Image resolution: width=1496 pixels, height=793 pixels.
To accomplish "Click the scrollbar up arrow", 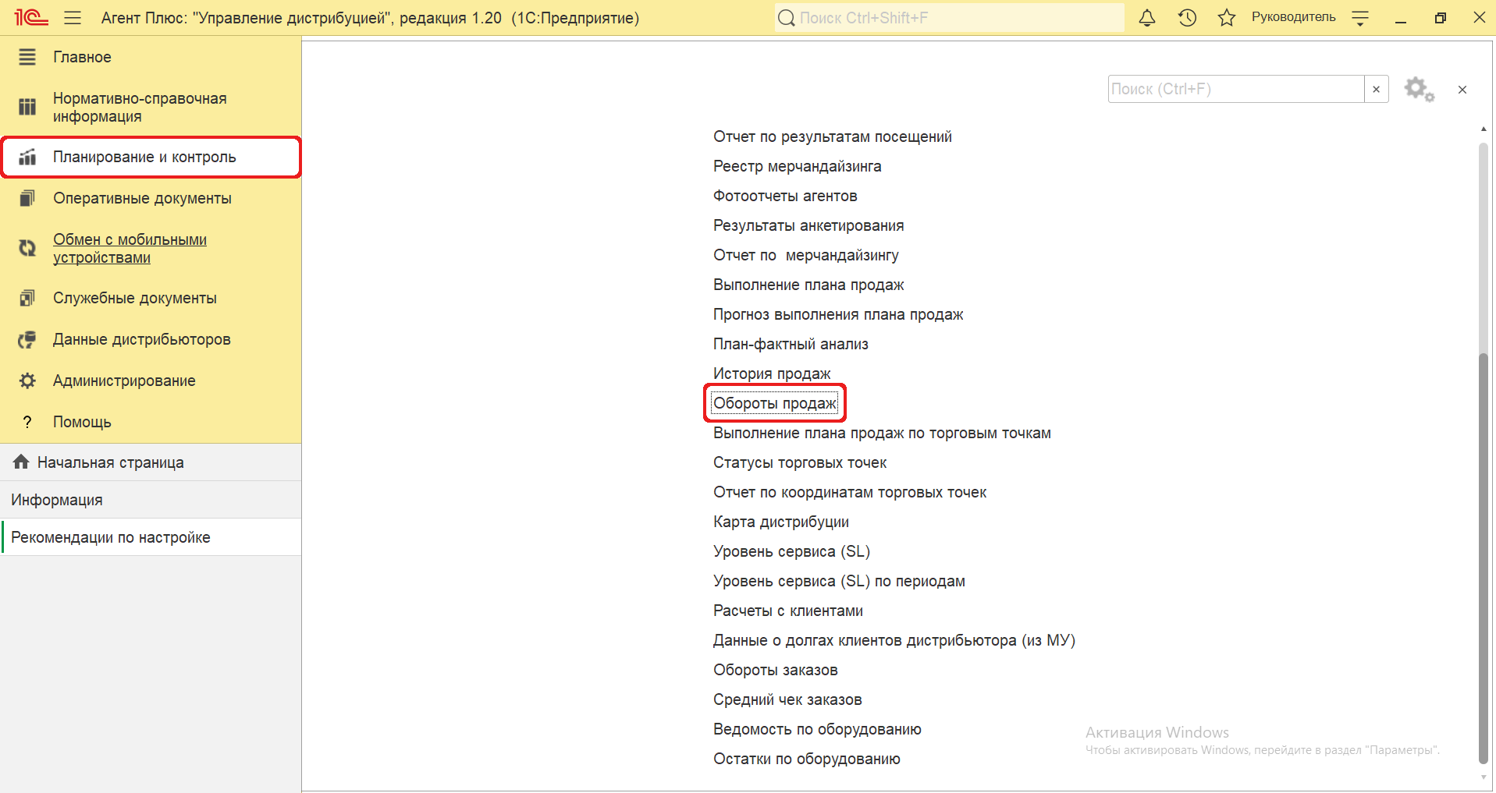I will (x=1484, y=129).
